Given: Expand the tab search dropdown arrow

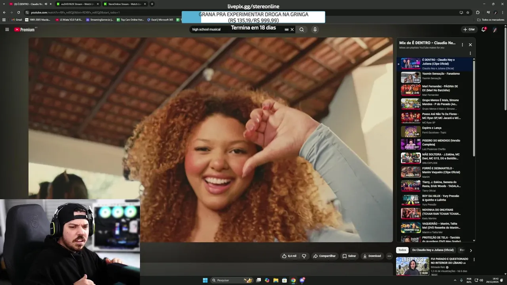Looking at the screenshot, I should tap(4, 4).
